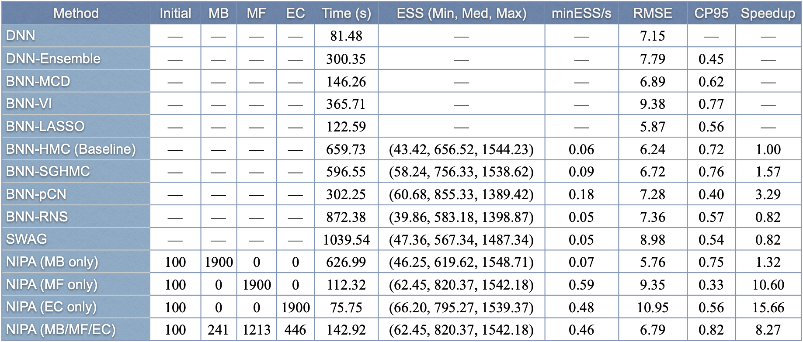Select the Time (s) column header

point(346,13)
